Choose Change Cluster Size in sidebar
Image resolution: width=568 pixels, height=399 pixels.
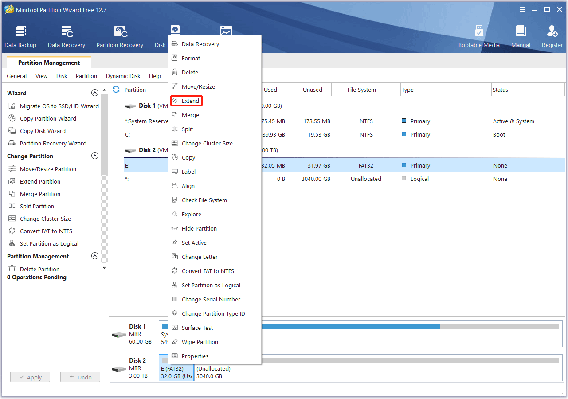click(39, 219)
